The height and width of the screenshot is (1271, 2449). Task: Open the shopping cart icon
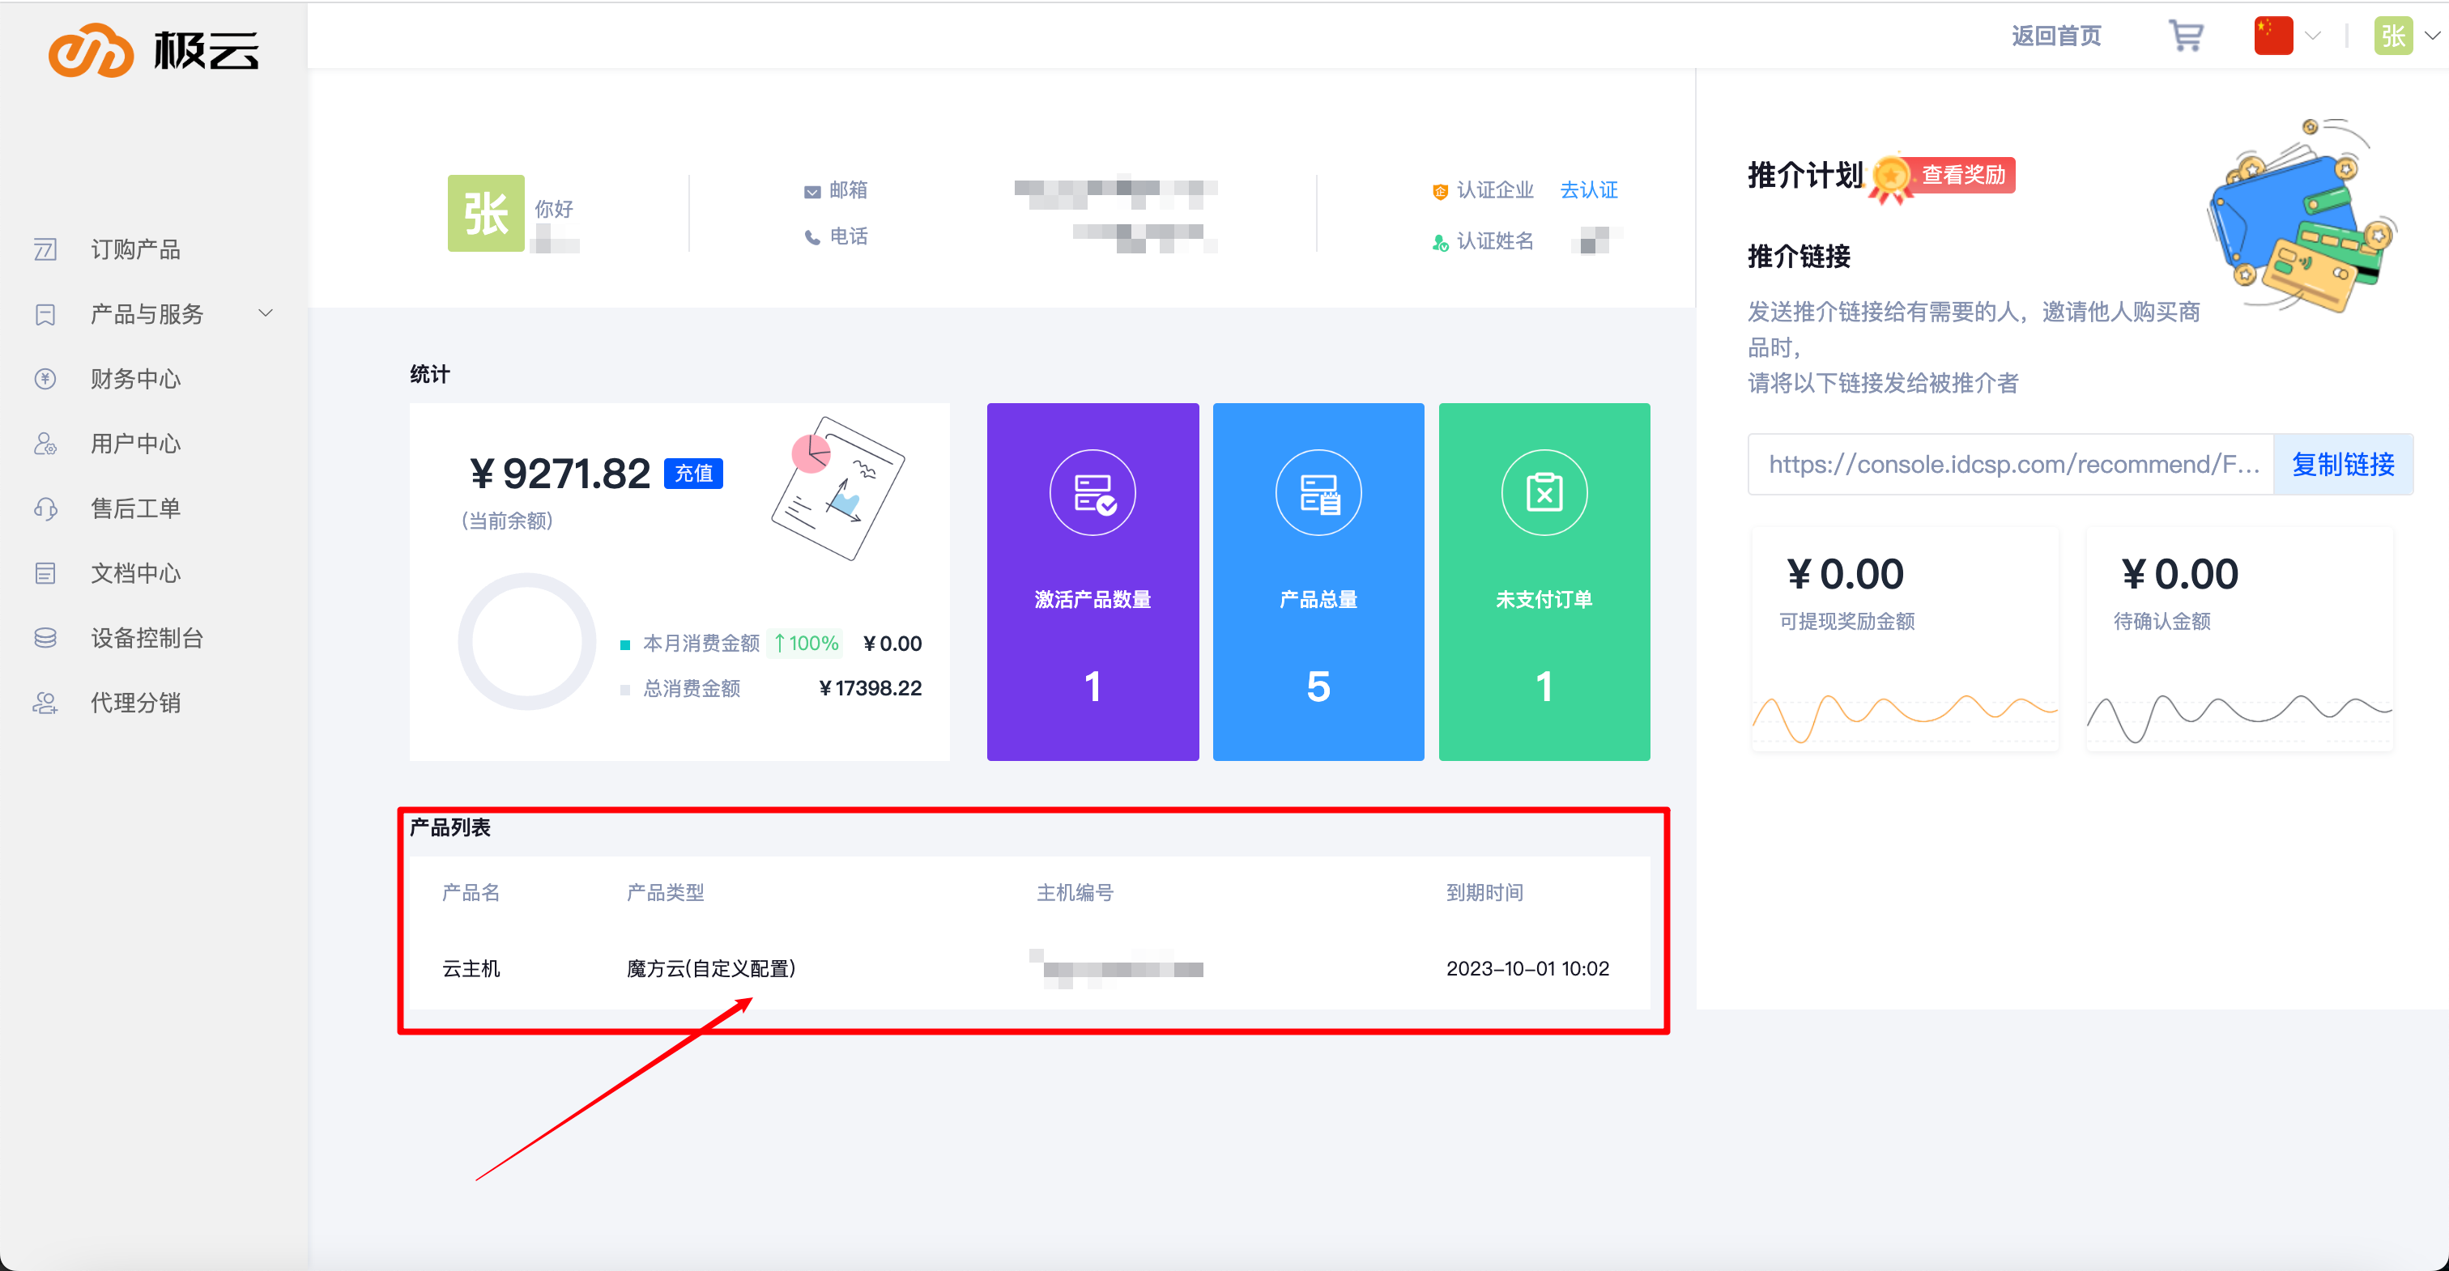coord(2186,36)
